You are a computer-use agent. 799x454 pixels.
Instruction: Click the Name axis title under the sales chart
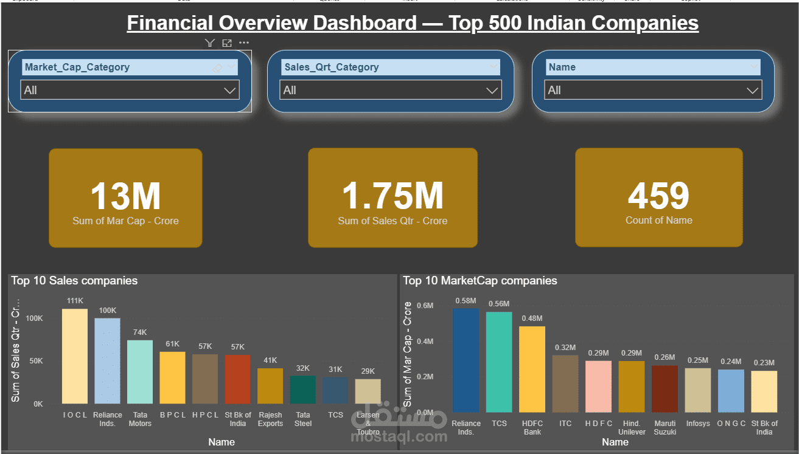(222, 442)
